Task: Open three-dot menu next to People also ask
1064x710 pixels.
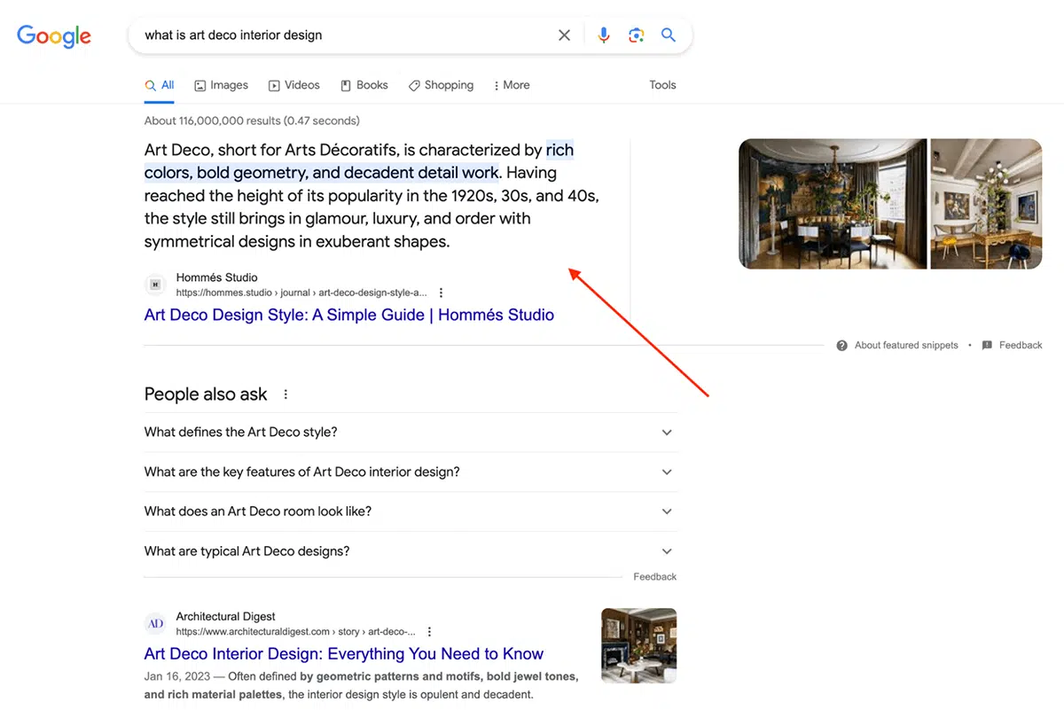Action: coord(286,394)
